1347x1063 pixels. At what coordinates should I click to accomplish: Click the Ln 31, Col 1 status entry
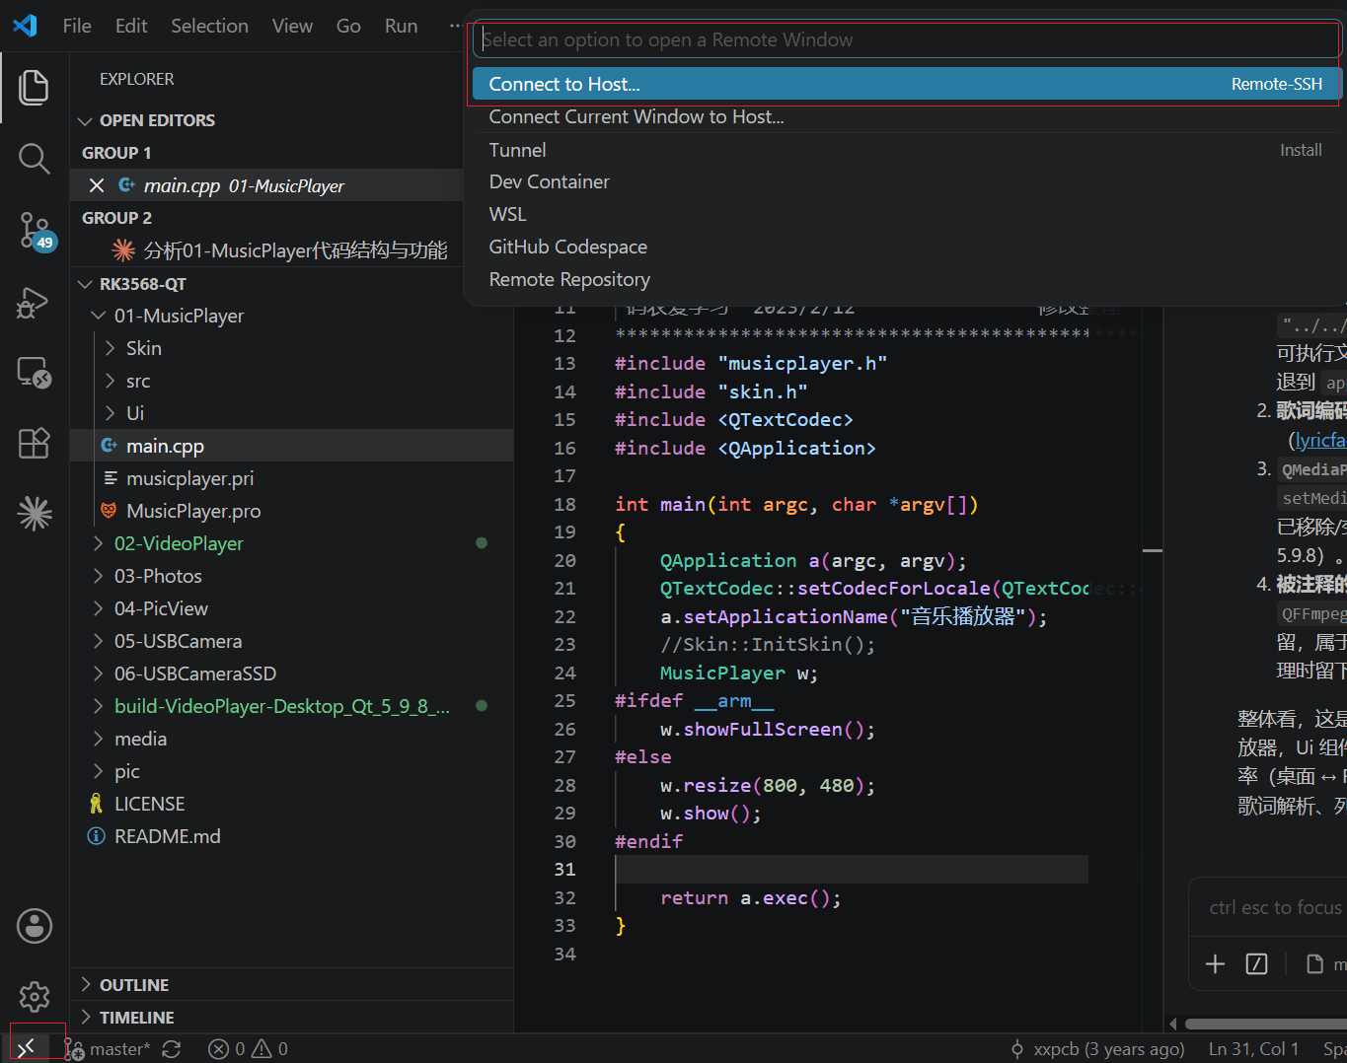(x=1253, y=1049)
